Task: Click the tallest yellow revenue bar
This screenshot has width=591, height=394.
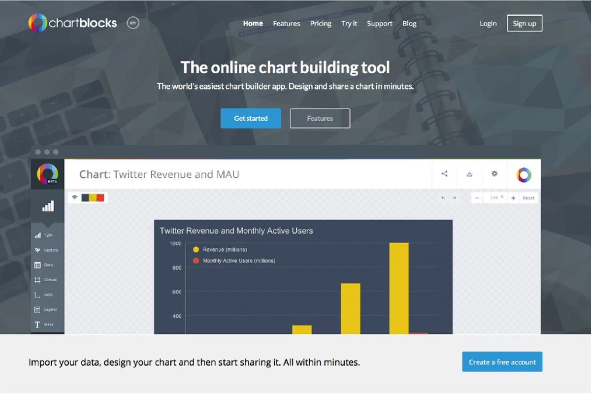Action: (x=399, y=289)
